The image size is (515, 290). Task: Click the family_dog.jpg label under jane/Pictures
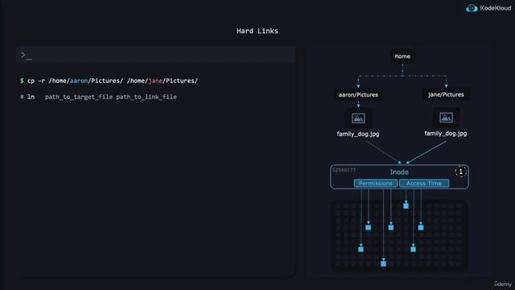(446, 133)
